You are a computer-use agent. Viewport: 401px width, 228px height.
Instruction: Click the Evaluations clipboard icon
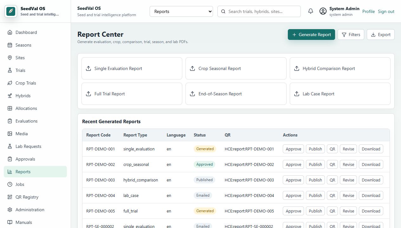(10, 121)
